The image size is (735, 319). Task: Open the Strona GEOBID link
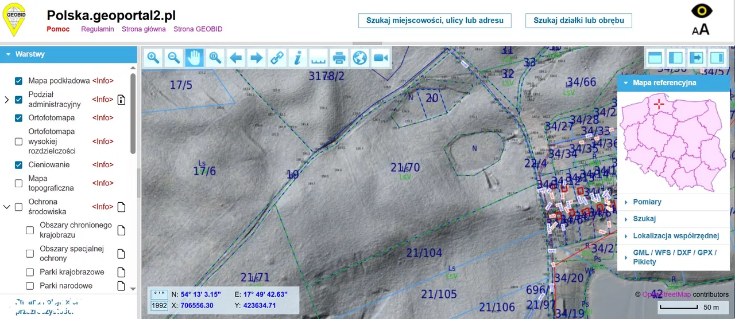[198, 29]
